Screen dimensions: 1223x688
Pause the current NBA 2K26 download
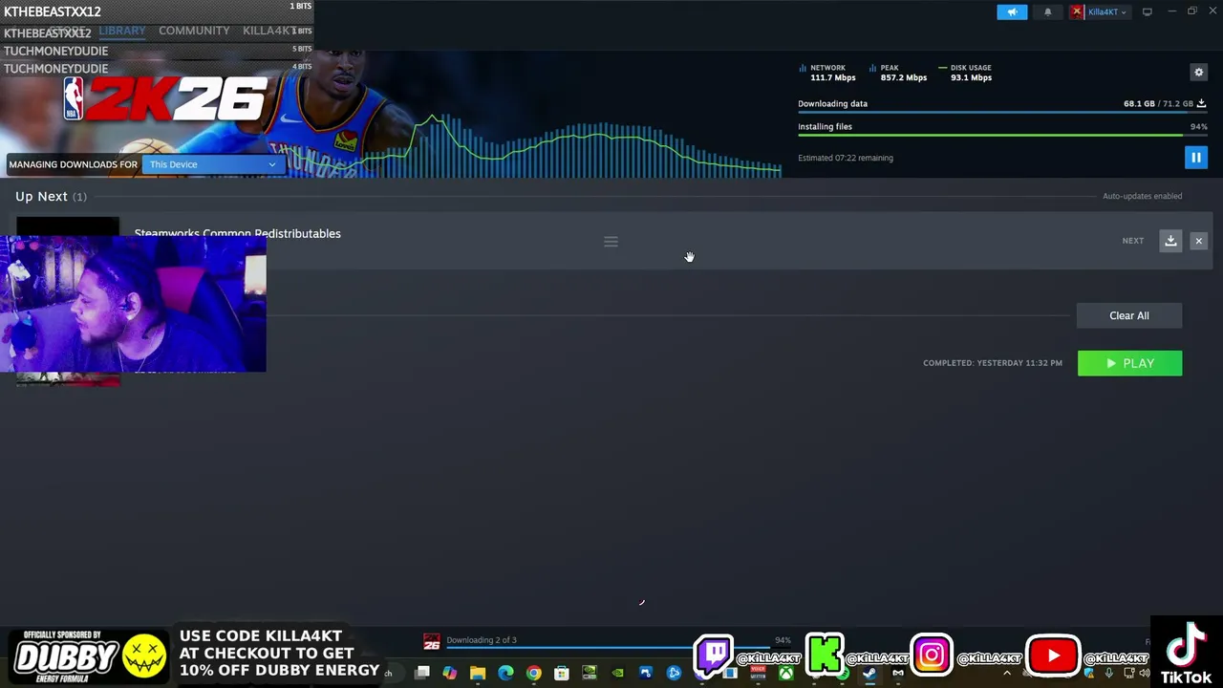1195,158
